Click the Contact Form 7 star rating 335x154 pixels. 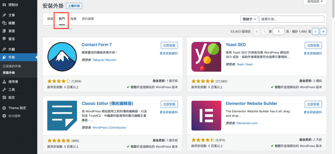pyautogui.click(x=59, y=81)
